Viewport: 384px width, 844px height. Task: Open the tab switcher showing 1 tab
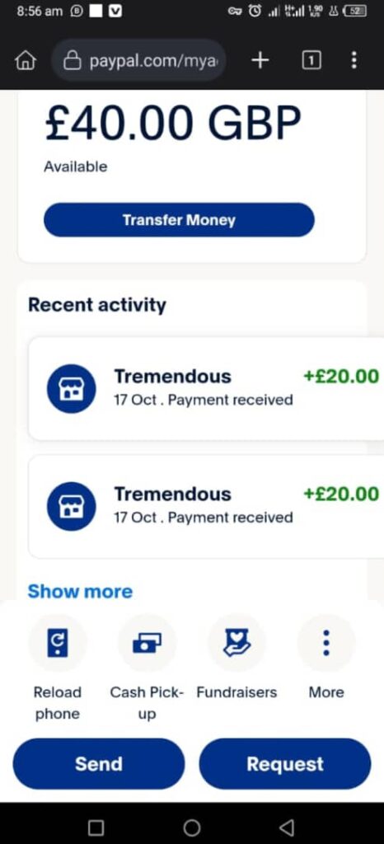tap(311, 61)
